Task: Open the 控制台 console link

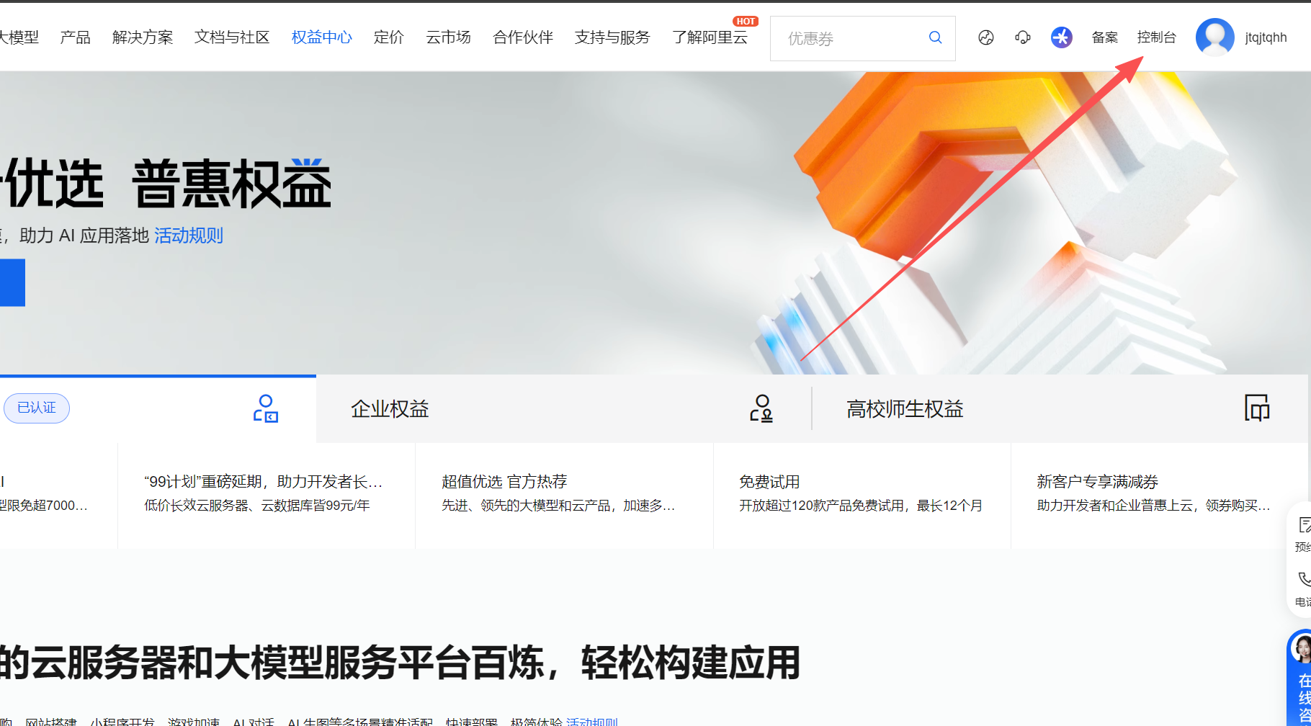Action: (x=1157, y=37)
